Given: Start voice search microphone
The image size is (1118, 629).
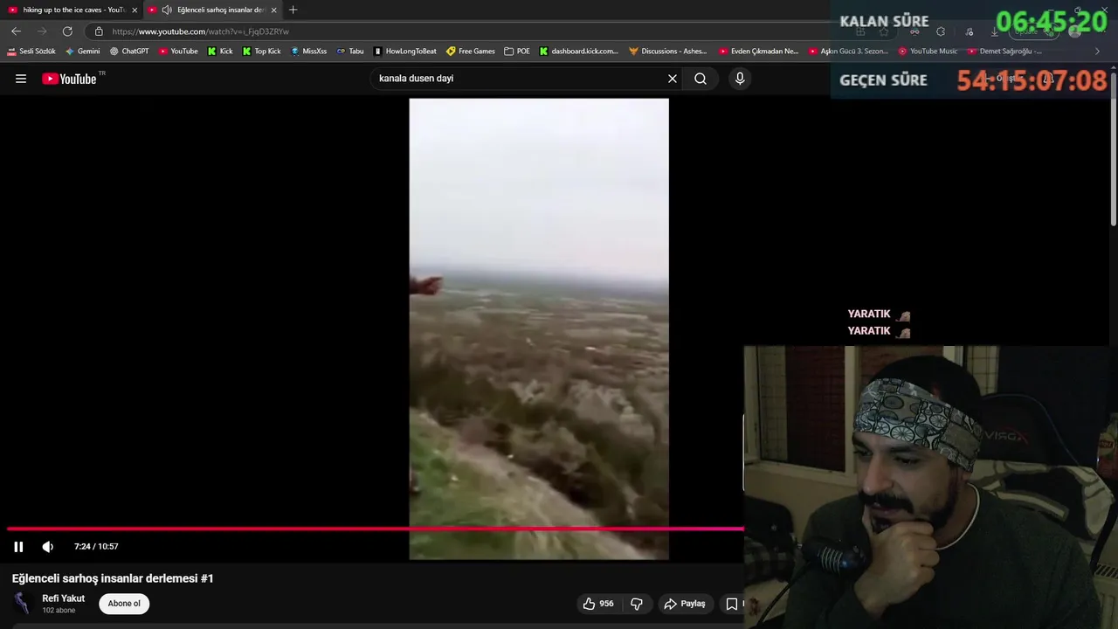Looking at the screenshot, I should pos(740,79).
